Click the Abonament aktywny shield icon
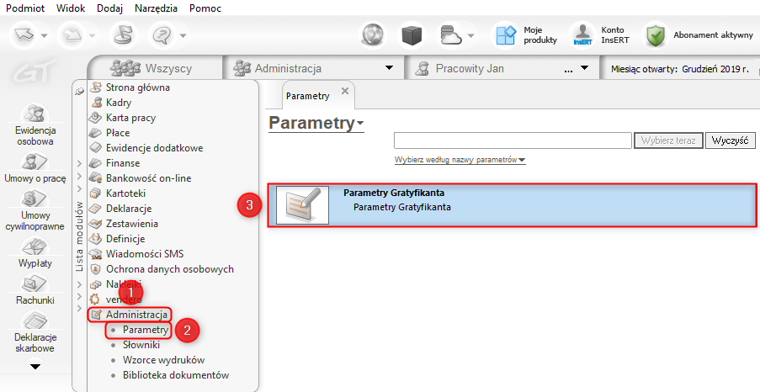 click(656, 35)
